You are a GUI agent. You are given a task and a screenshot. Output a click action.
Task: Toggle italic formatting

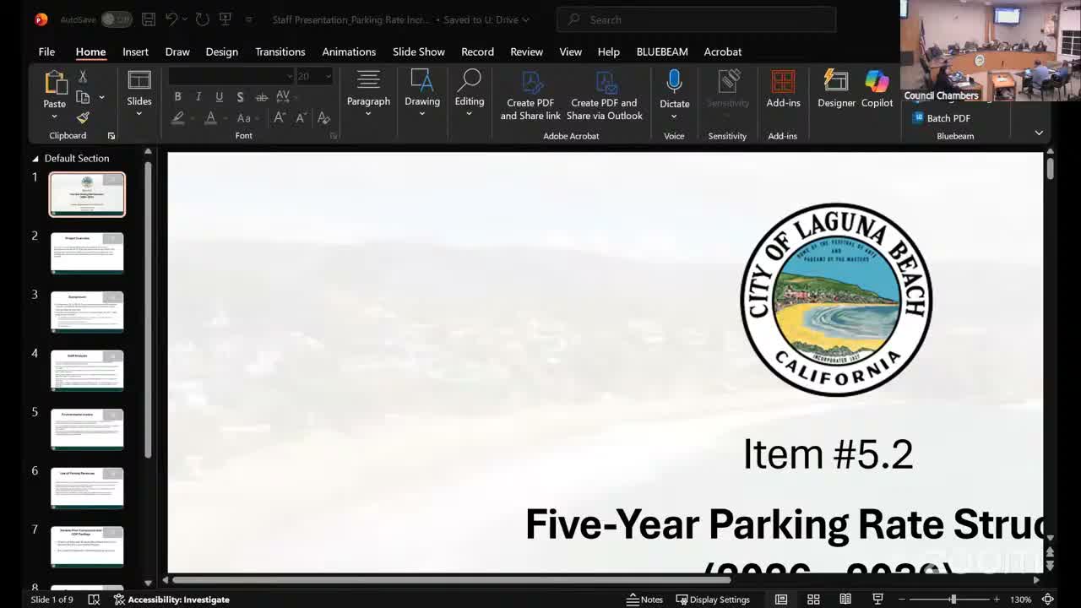tap(198, 97)
